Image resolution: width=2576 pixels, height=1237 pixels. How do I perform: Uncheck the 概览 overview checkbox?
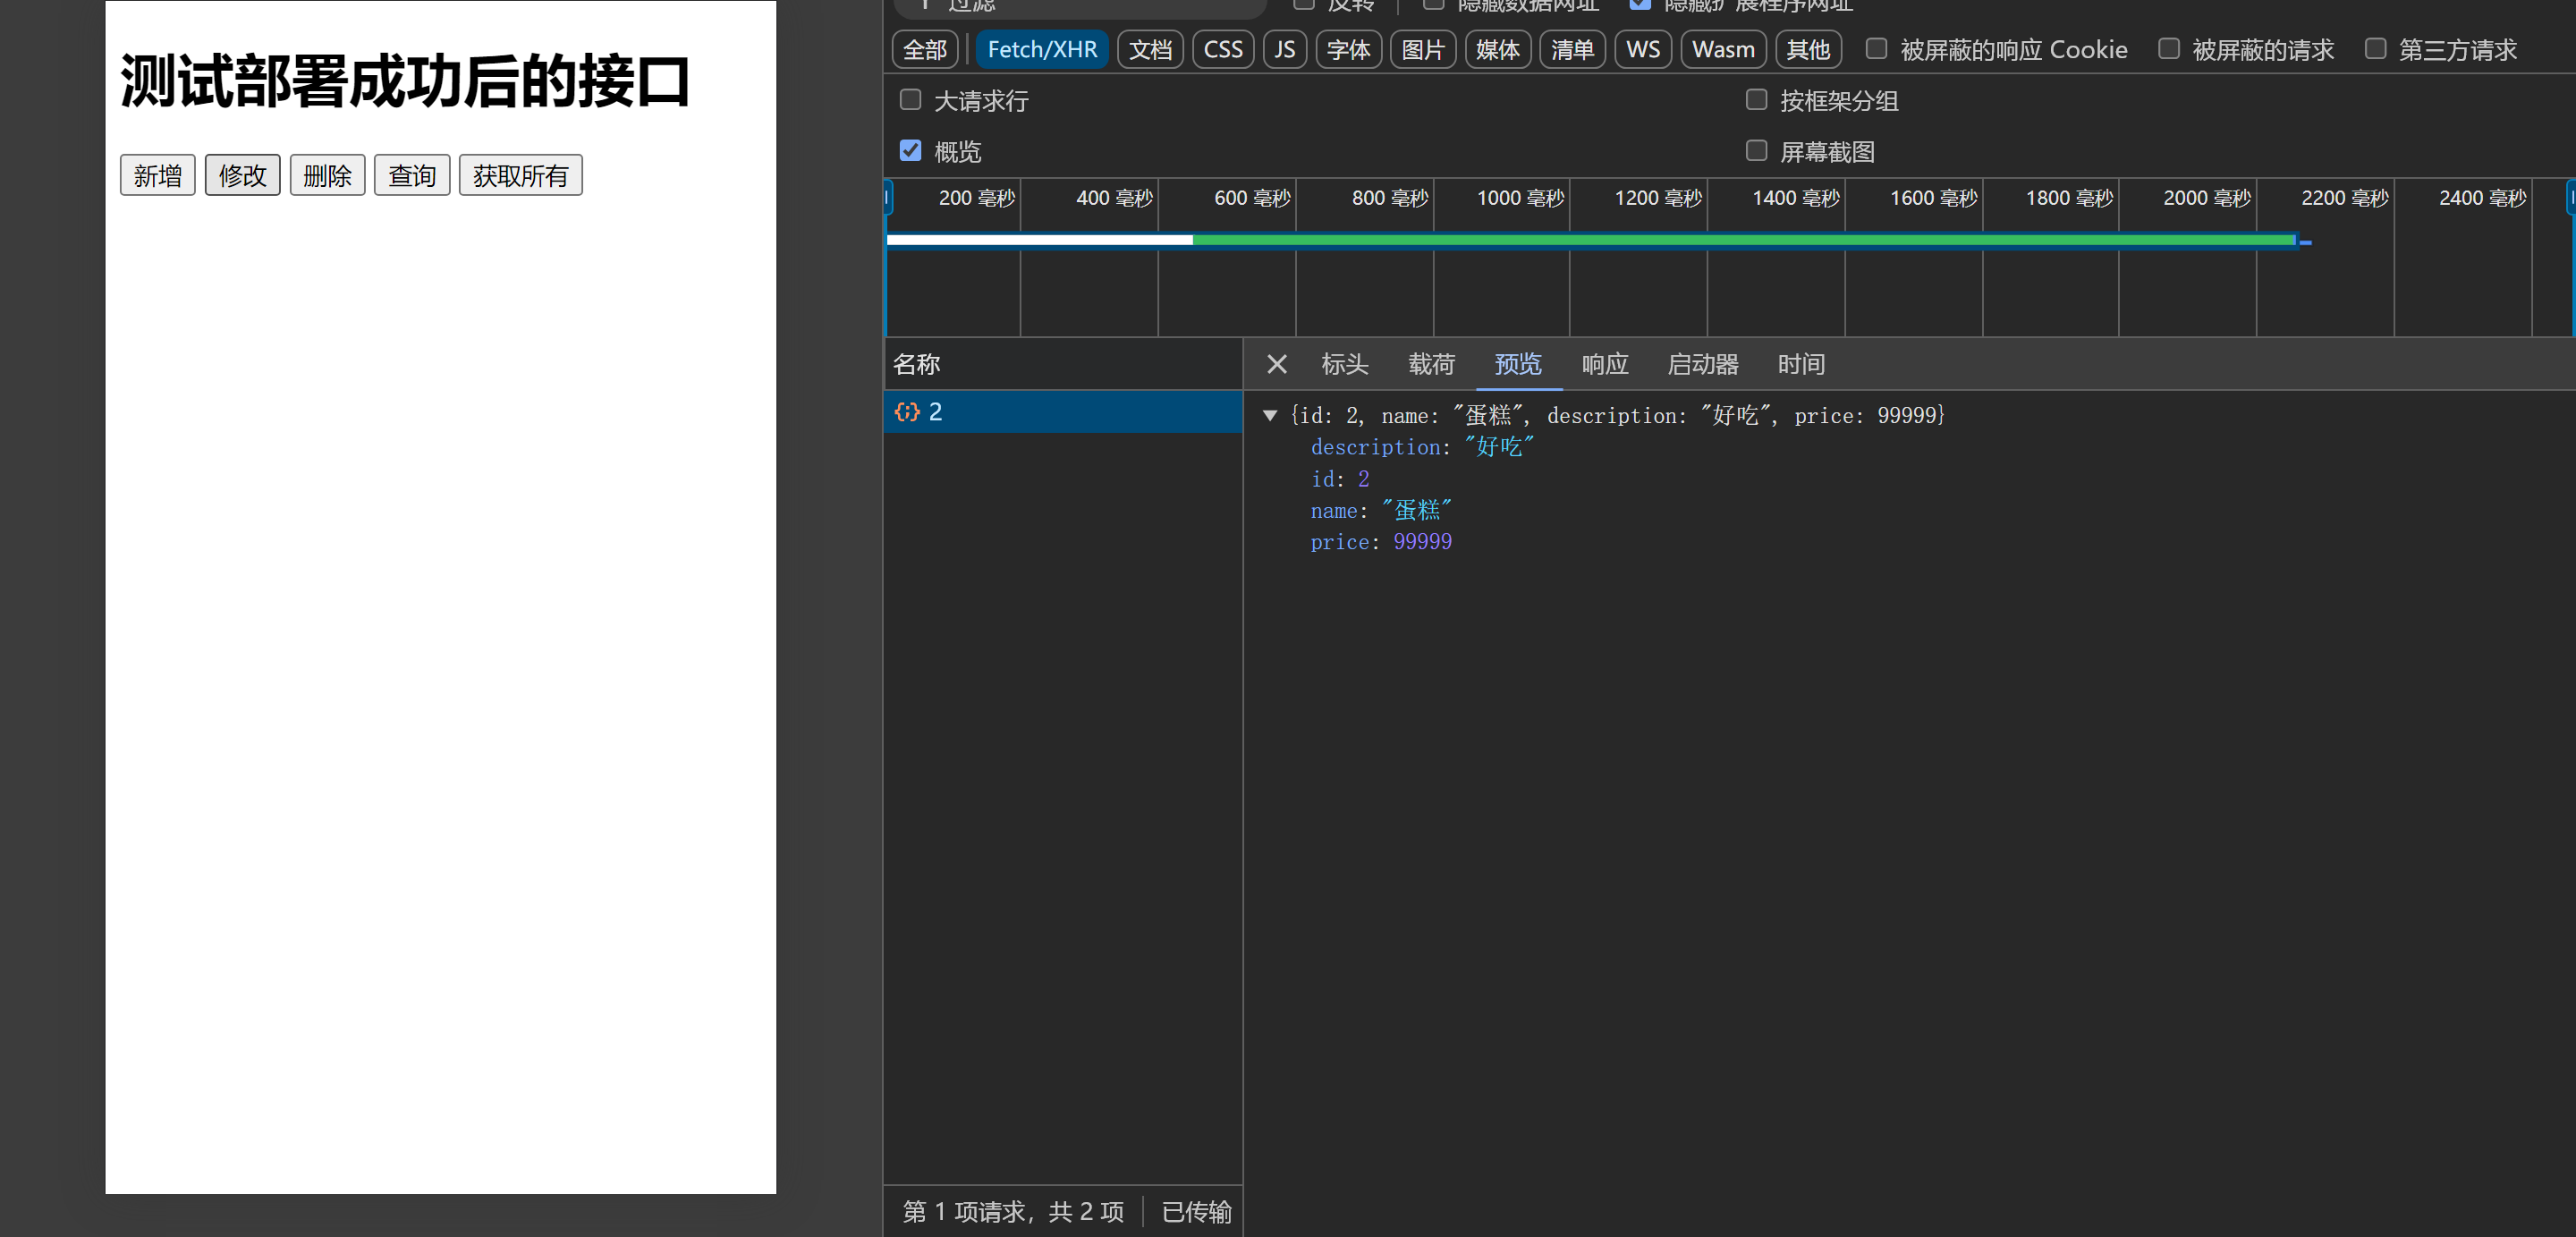pyautogui.click(x=910, y=151)
